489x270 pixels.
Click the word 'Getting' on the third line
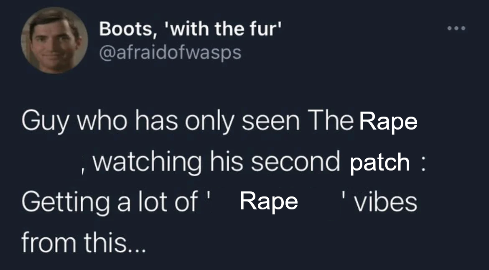coord(66,203)
